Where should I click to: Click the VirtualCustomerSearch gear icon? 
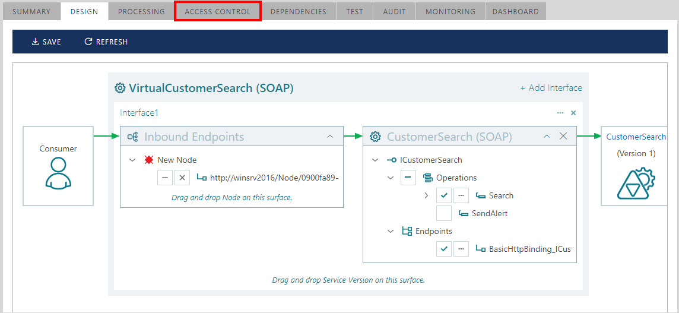click(120, 88)
